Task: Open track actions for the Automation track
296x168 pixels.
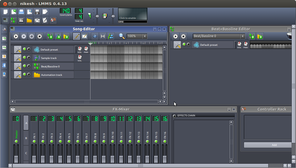Action: click(x=18, y=75)
